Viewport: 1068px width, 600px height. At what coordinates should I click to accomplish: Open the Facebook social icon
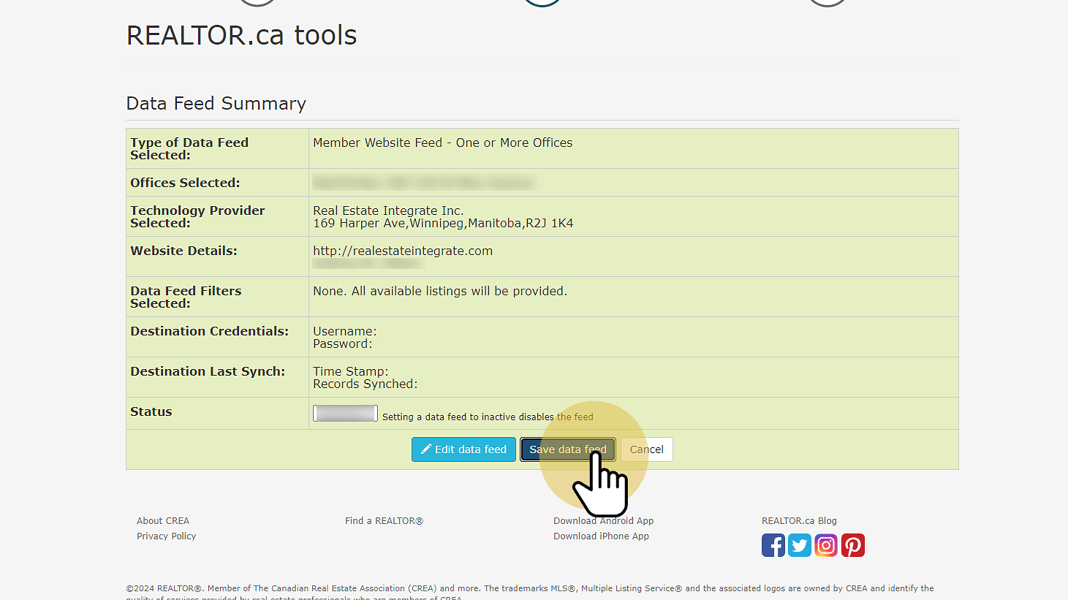(x=773, y=545)
